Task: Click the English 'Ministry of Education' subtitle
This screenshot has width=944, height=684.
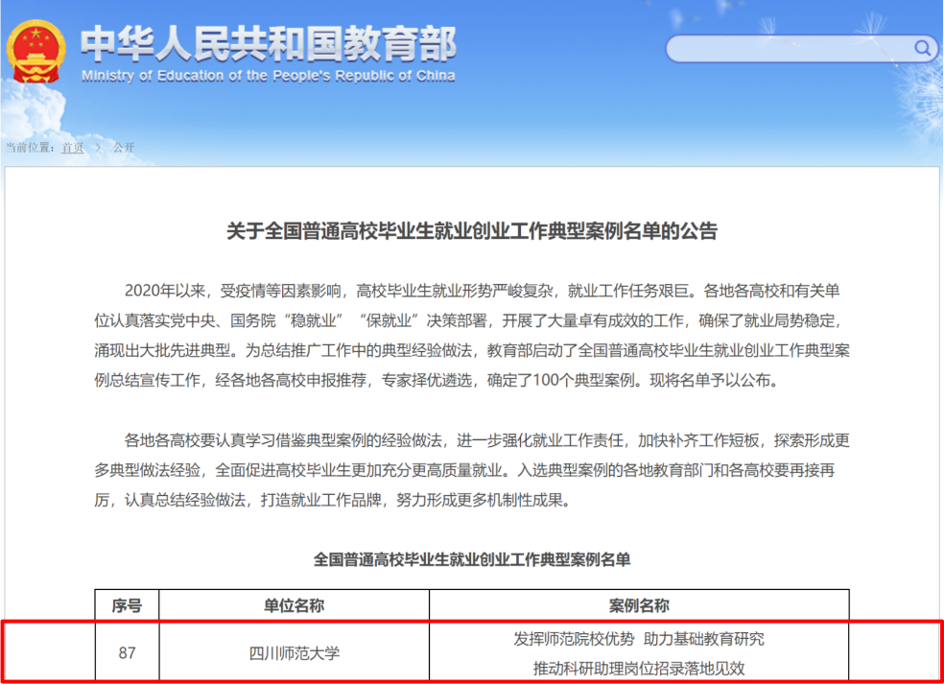Action: 269,76
